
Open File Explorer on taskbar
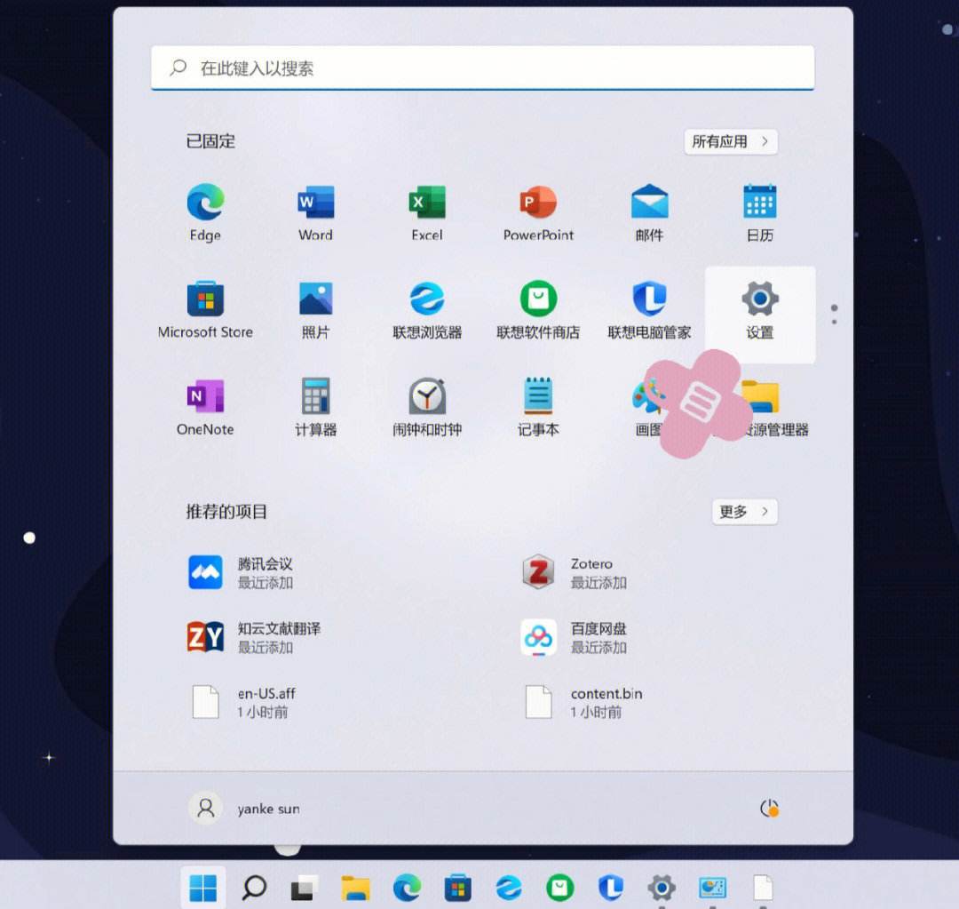[x=355, y=888]
